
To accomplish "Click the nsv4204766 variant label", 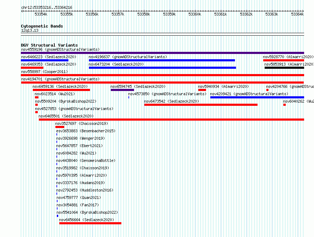I will tap(290, 86).
